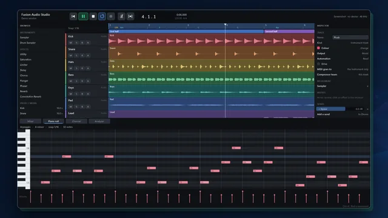This screenshot has height=218, width=388.
Task: Solo the Kick track with S
Action: pyautogui.click(x=76, y=42)
